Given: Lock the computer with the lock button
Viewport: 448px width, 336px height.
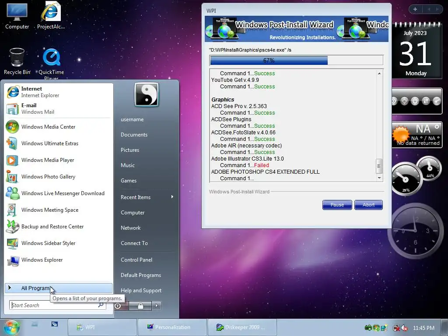Looking at the screenshot, I should click(x=140, y=306).
